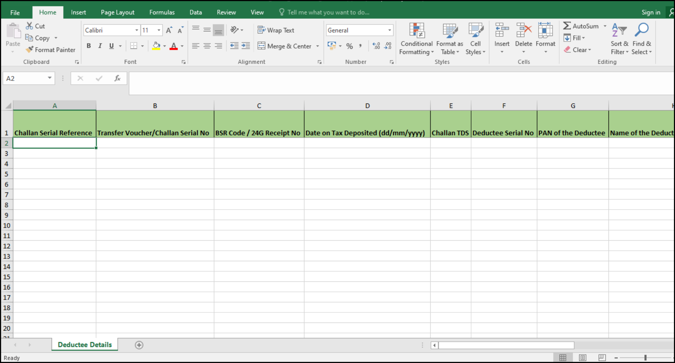Click the Percent Style icon
Screen dimensions: 675x363
[x=349, y=46]
